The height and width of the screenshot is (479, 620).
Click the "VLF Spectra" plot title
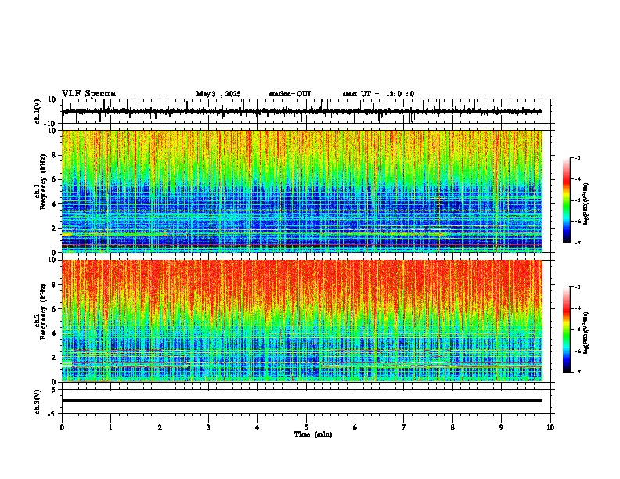click(x=88, y=94)
